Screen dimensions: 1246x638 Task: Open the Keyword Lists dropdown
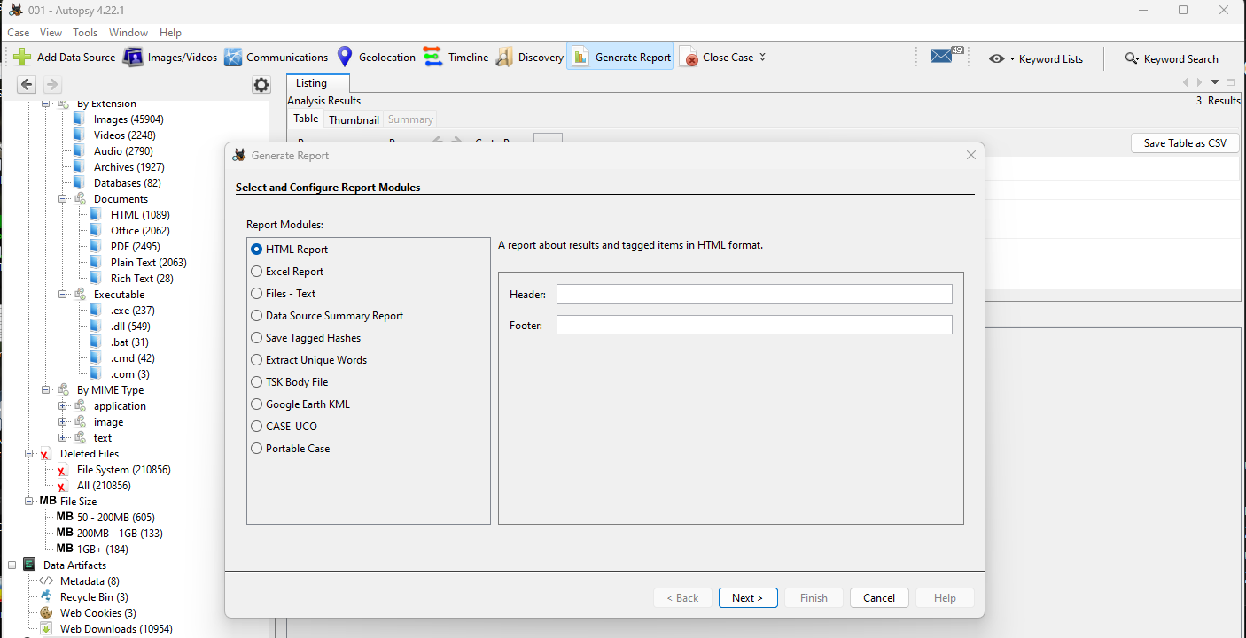[x=1037, y=59]
